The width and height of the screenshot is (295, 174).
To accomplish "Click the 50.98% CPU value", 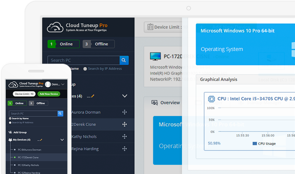I will (x=214, y=143).
